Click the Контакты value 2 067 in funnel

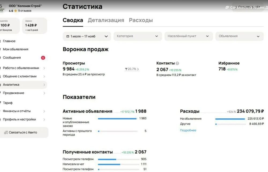[x=162, y=69]
